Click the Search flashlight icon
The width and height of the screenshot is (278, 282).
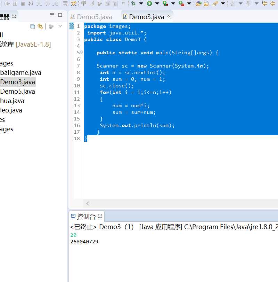click(x=215, y=3)
